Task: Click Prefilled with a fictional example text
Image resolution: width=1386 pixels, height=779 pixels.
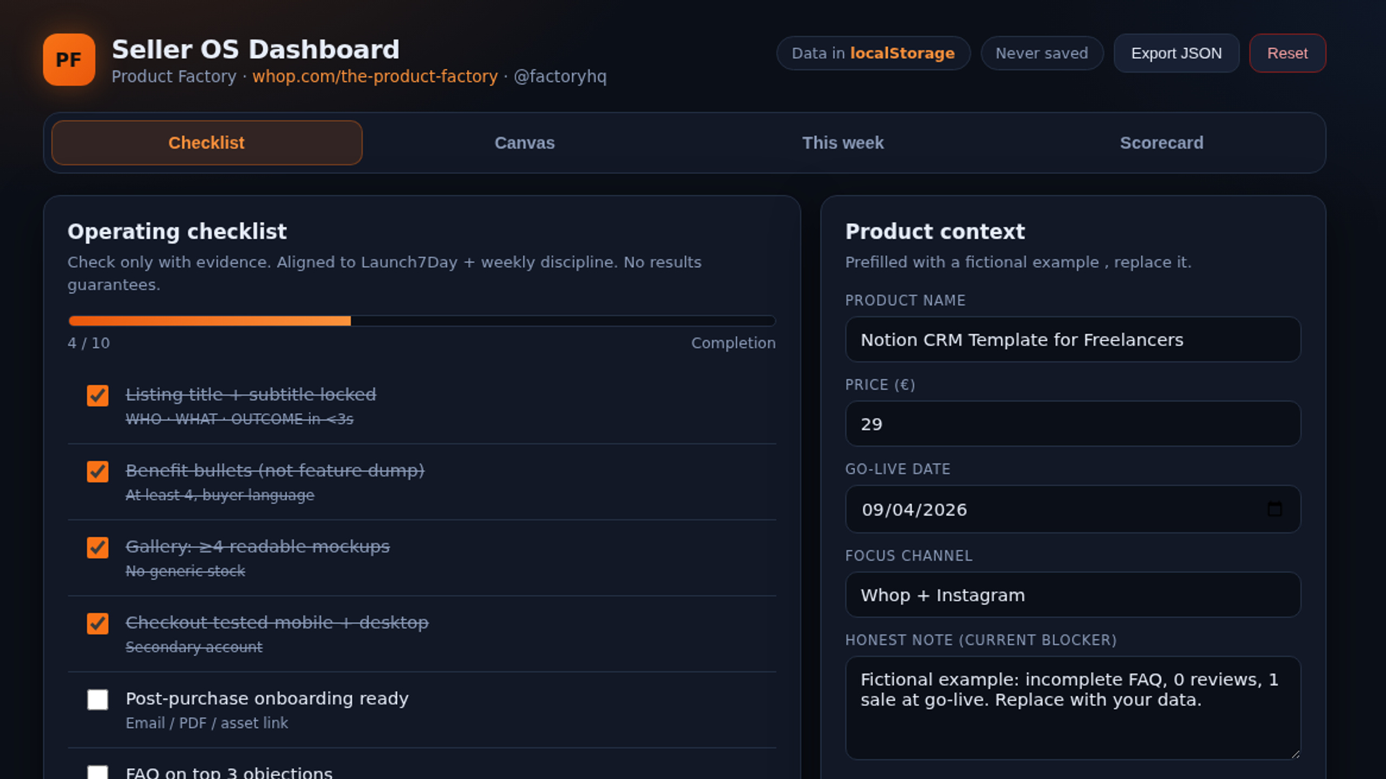Action: (1018, 262)
